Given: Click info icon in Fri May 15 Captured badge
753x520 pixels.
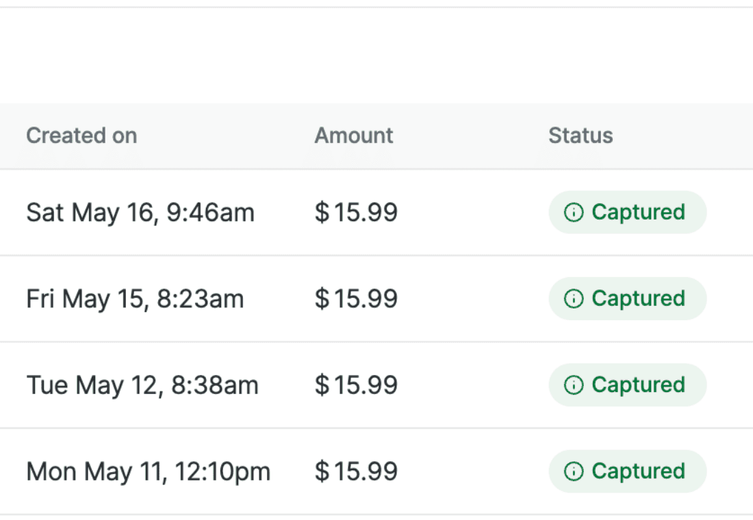Looking at the screenshot, I should (574, 298).
